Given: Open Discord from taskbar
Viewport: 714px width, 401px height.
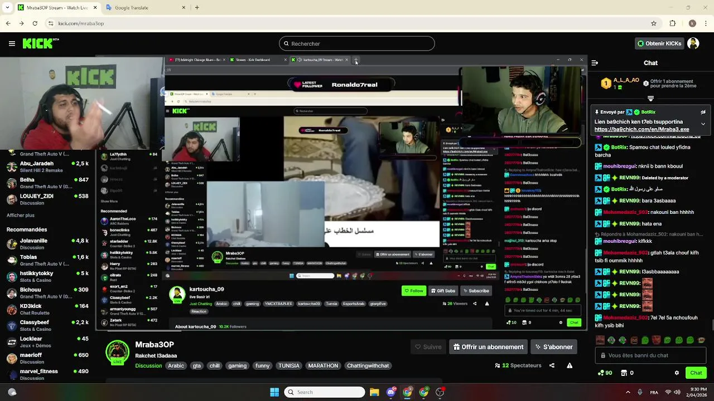Looking at the screenshot, I should point(391,392).
